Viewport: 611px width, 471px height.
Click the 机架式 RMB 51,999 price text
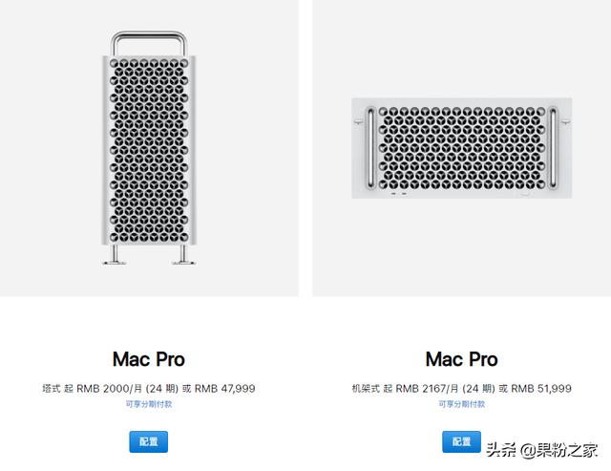[x=461, y=388]
